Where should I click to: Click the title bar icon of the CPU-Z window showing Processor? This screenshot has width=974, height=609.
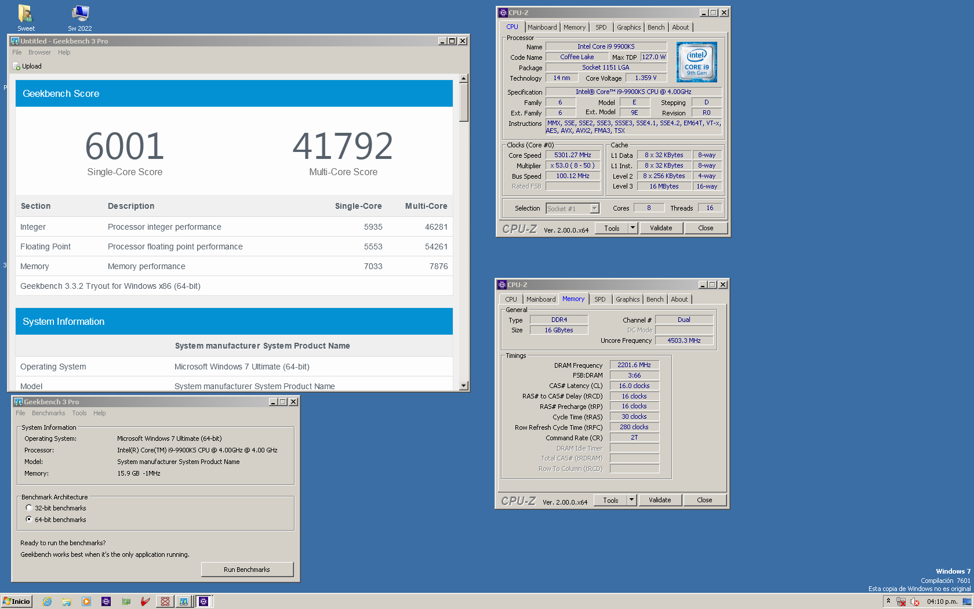coord(503,13)
